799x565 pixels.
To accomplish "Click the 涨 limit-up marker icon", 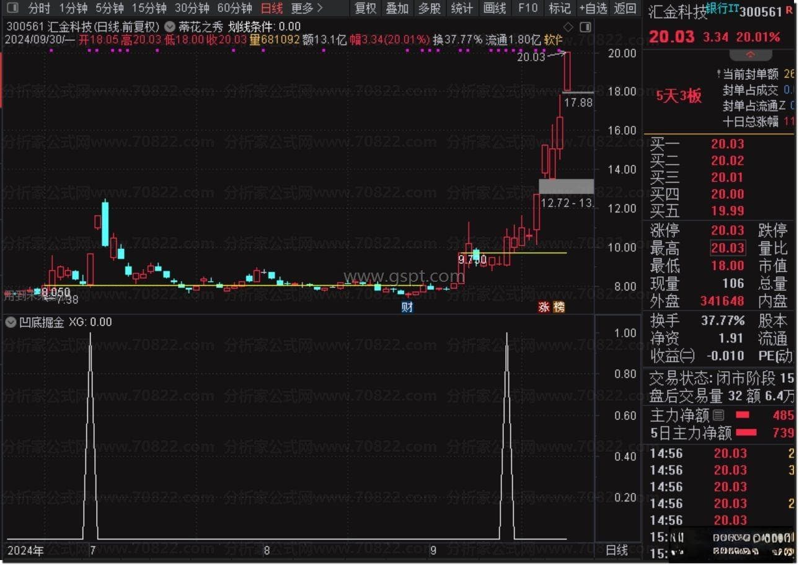I will click(544, 307).
